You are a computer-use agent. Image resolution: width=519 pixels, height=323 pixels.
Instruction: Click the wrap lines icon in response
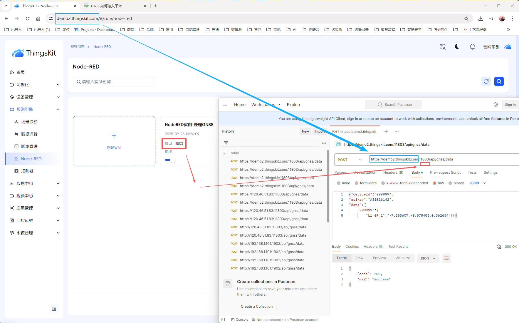coord(446,258)
